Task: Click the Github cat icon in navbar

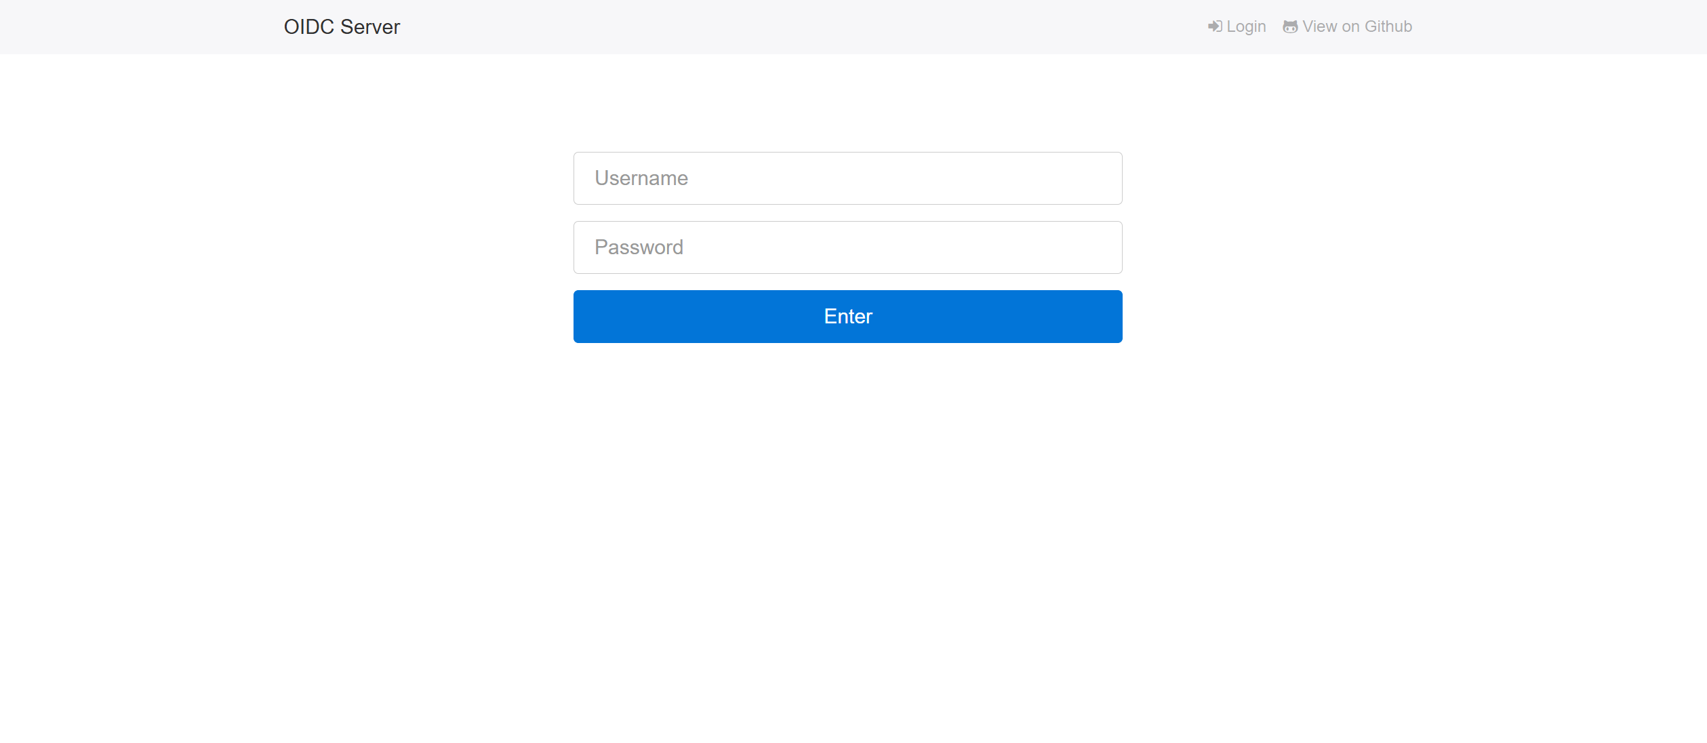Action: 1290,26
